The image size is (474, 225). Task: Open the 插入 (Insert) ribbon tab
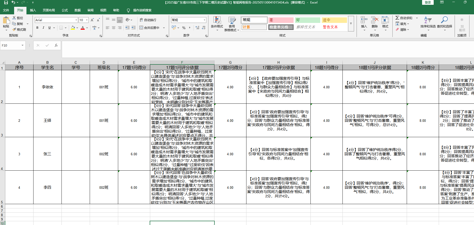click(x=33, y=10)
